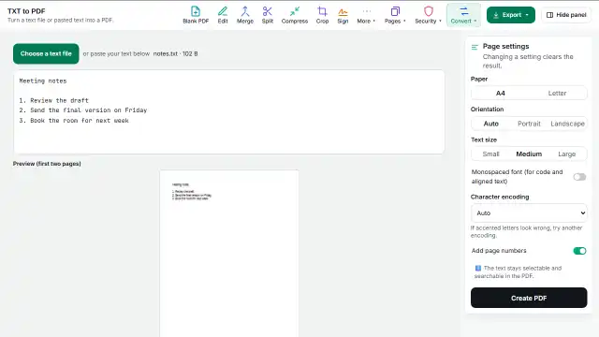This screenshot has width=599, height=337.
Task: Click the Text size label
Action: click(484, 139)
